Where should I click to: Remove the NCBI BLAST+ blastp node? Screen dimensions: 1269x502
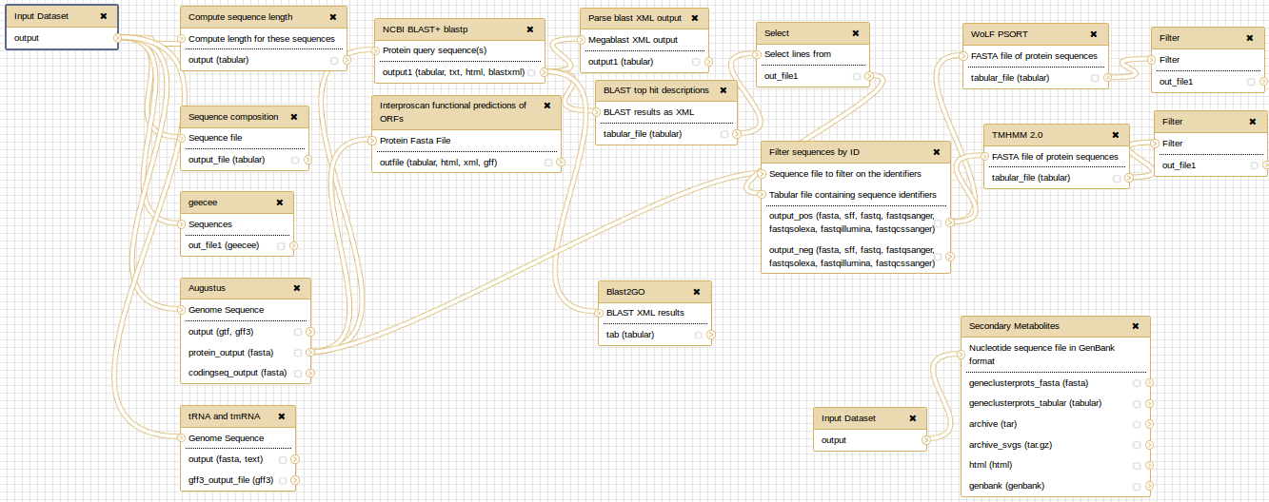pos(530,29)
